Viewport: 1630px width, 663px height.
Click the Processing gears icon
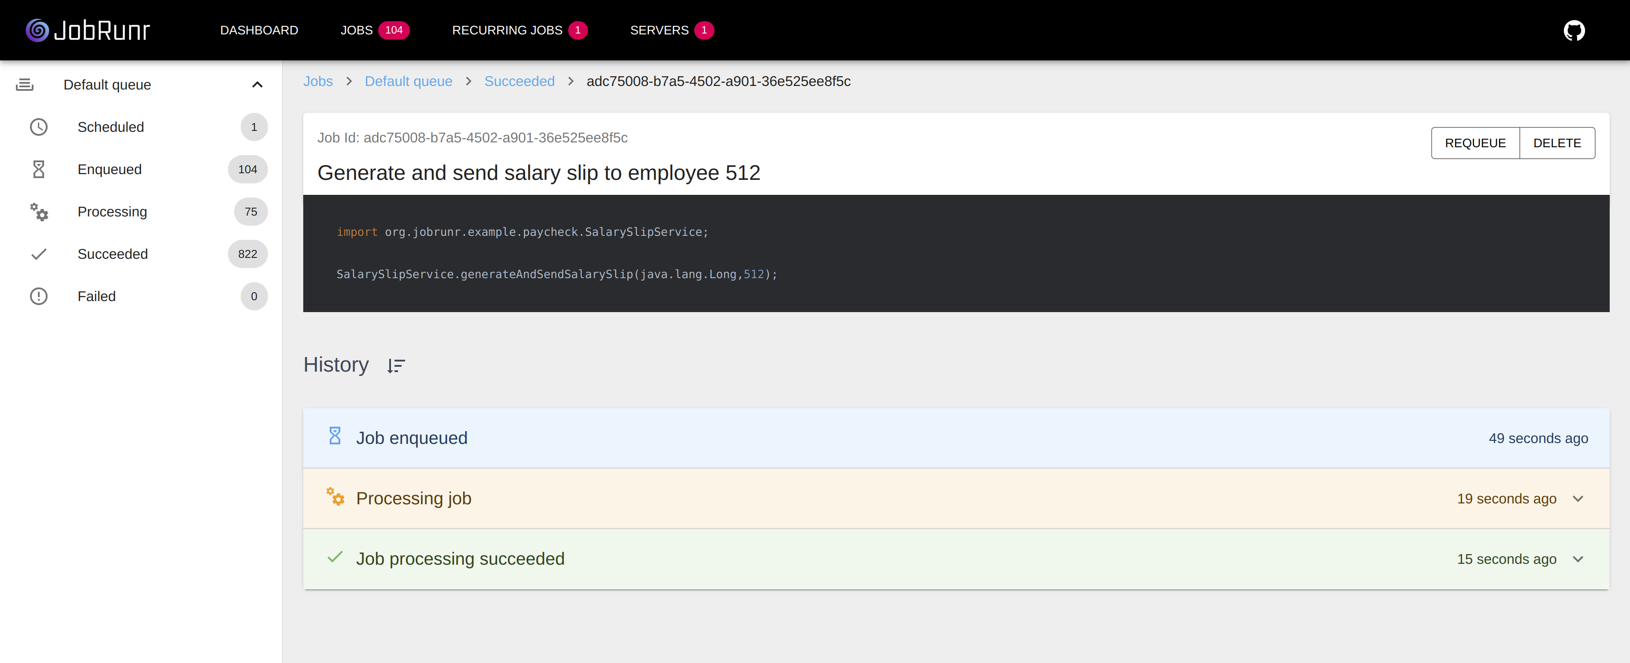[39, 212]
